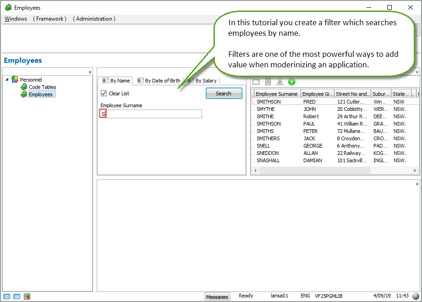Sort by State... column header
This screenshot has height=302, width=422.
click(x=401, y=93)
